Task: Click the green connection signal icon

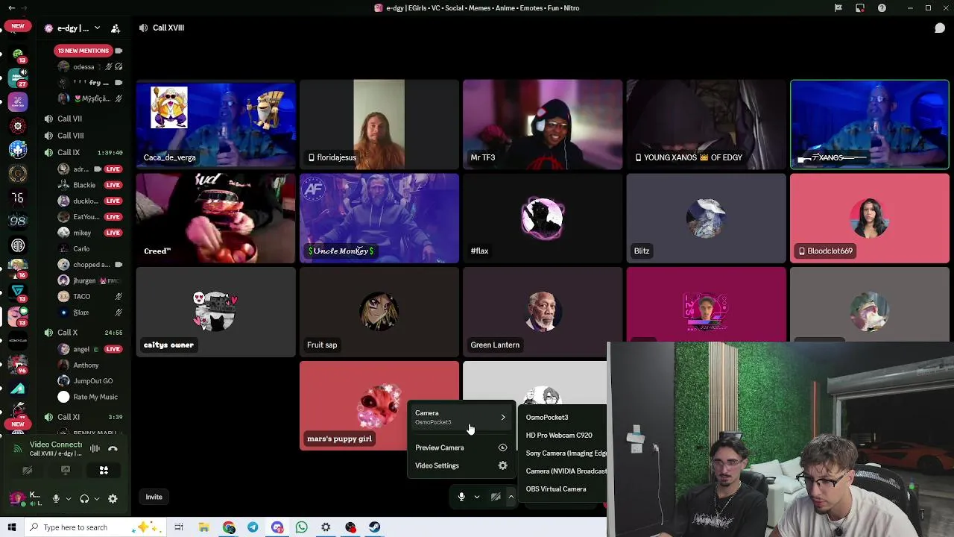Action: tap(19, 449)
